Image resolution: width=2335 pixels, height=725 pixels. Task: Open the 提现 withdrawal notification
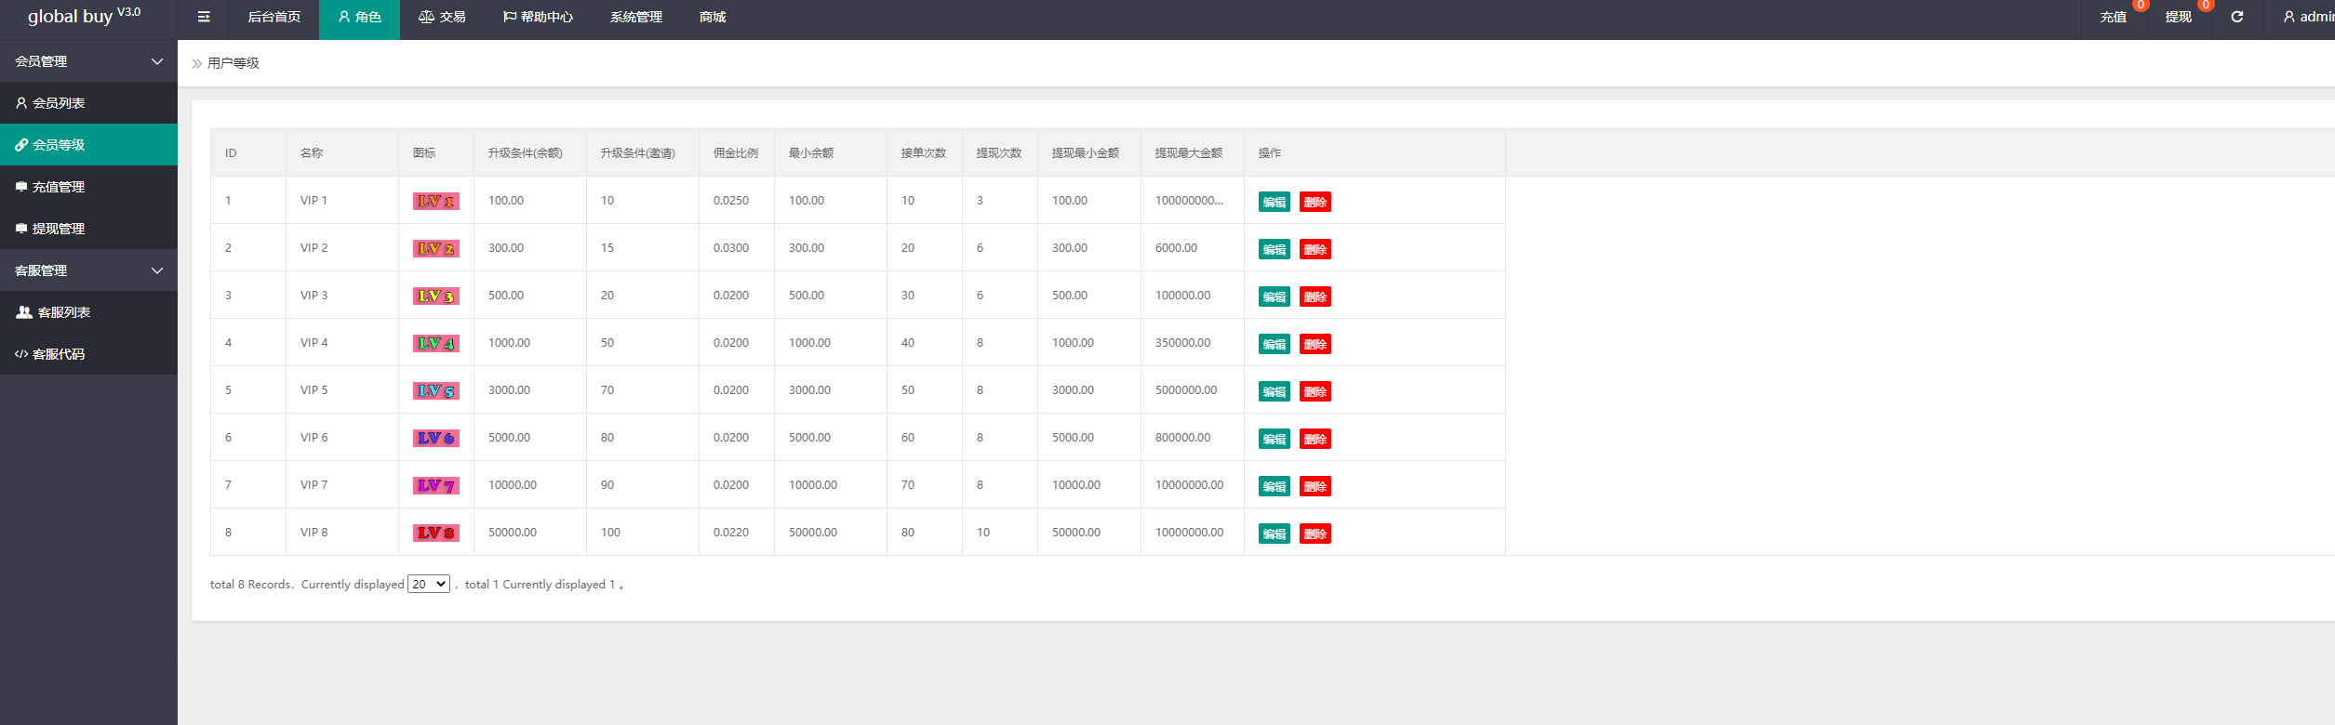point(2178,17)
